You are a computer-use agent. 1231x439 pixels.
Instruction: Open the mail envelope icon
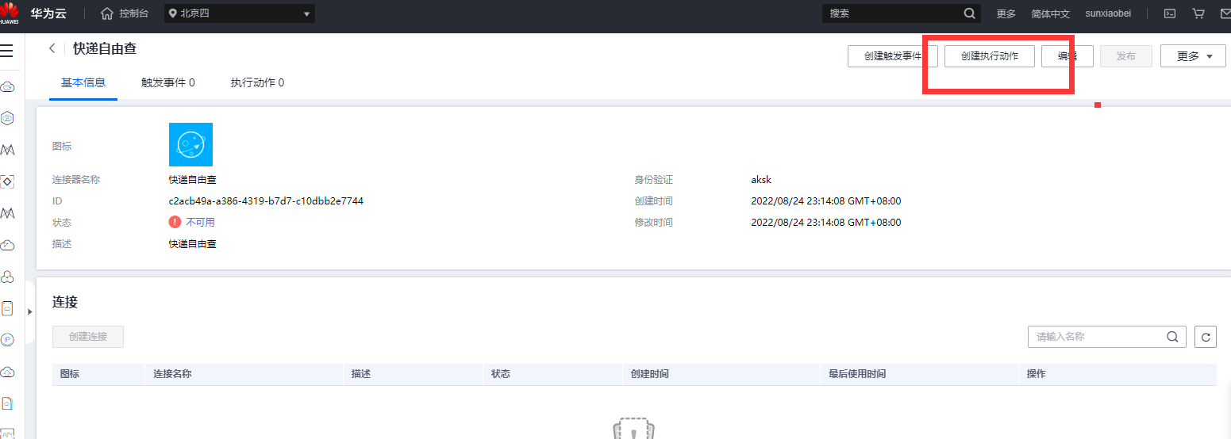pos(1225,13)
